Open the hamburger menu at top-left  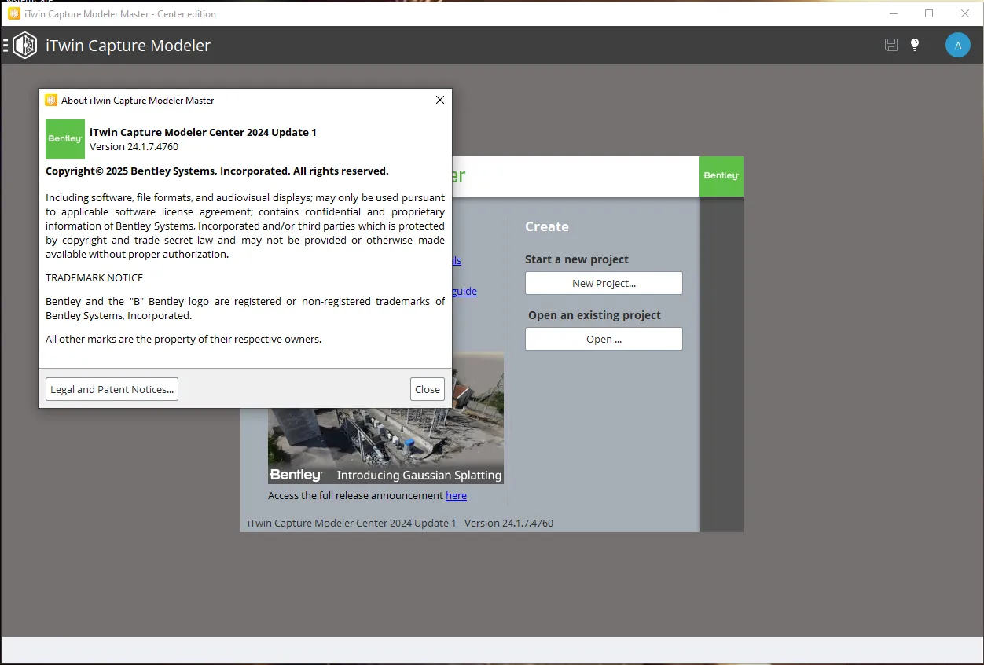6,45
